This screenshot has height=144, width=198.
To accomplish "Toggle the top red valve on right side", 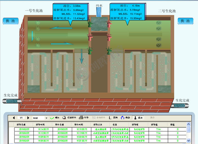I will coord(109,24).
